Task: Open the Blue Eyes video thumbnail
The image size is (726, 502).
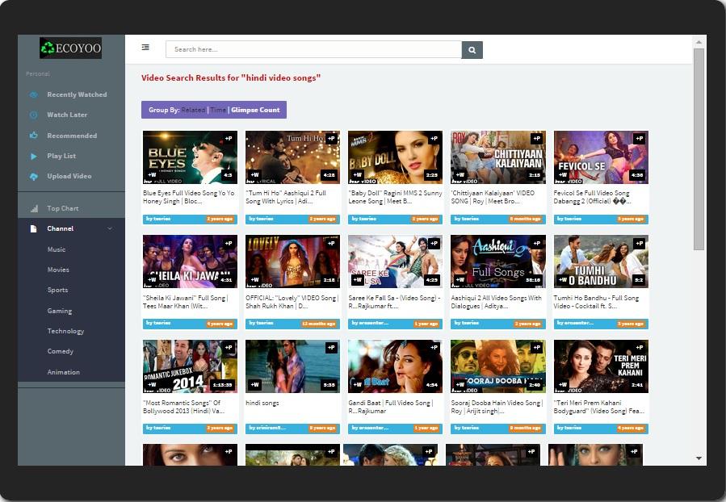Action: click(190, 157)
